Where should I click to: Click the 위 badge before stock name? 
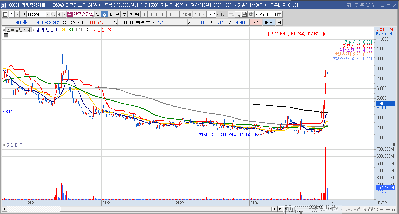coord(70,15)
